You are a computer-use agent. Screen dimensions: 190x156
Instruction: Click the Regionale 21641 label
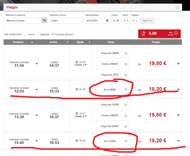(110, 126)
